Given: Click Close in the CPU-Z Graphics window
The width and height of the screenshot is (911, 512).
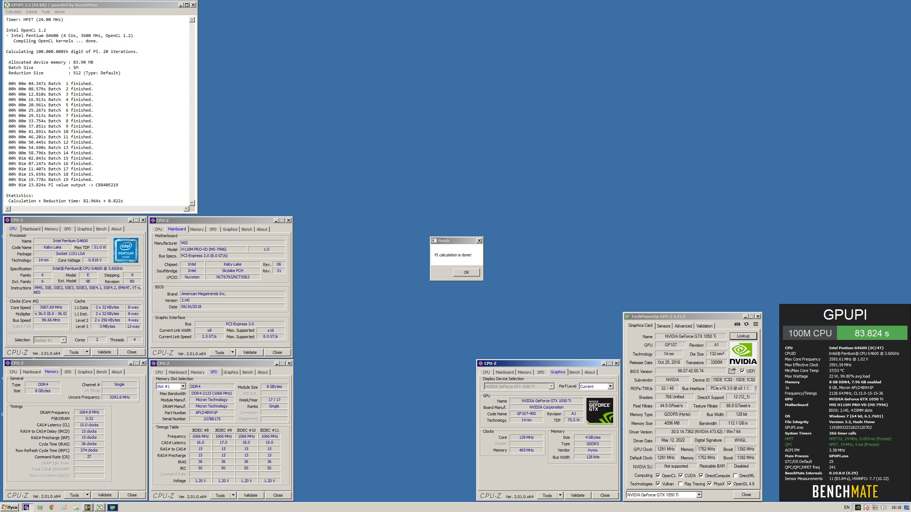Looking at the screenshot, I should [605, 495].
